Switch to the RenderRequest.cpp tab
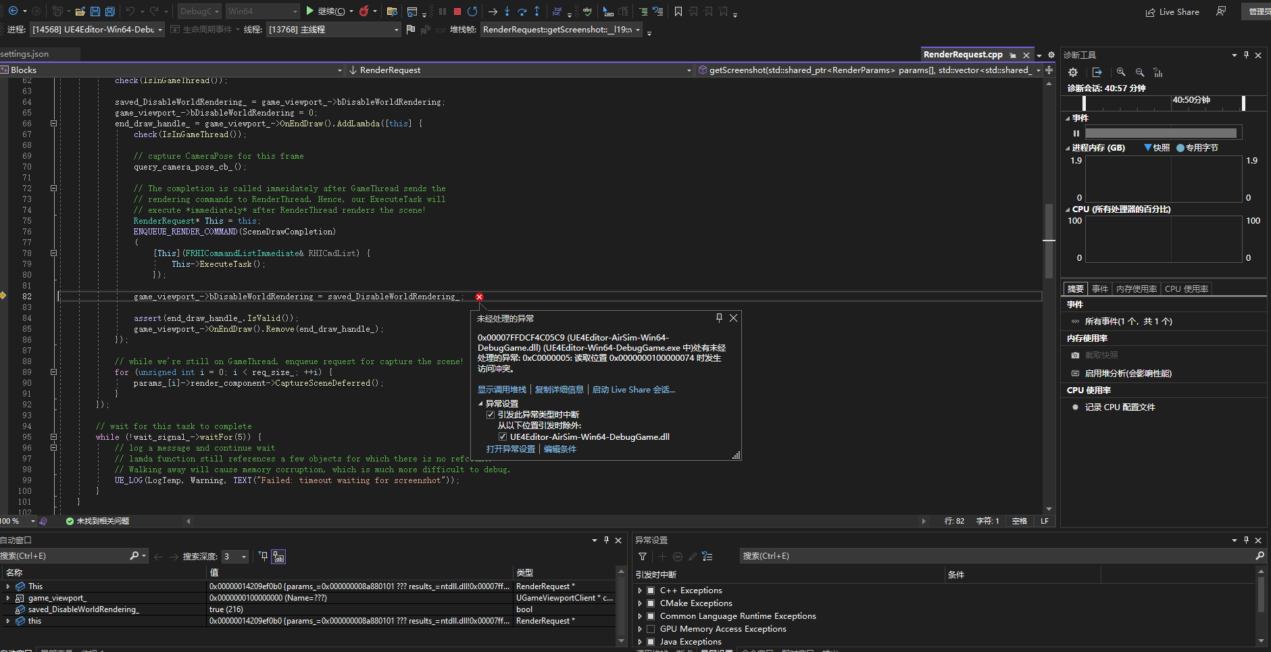Viewport: 1271px width, 652px height. (962, 55)
